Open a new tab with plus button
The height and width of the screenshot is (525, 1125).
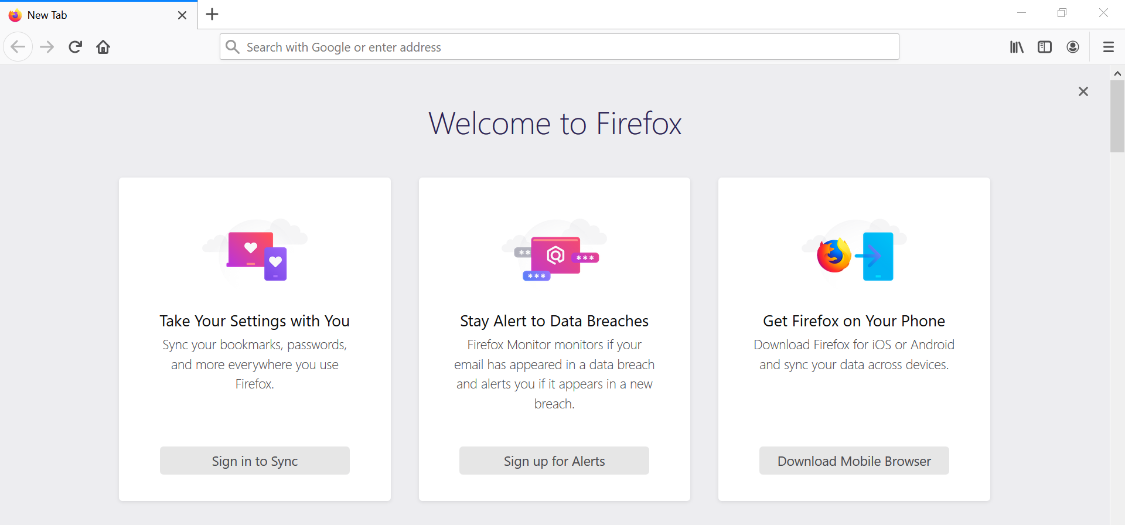(x=212, y=15)
